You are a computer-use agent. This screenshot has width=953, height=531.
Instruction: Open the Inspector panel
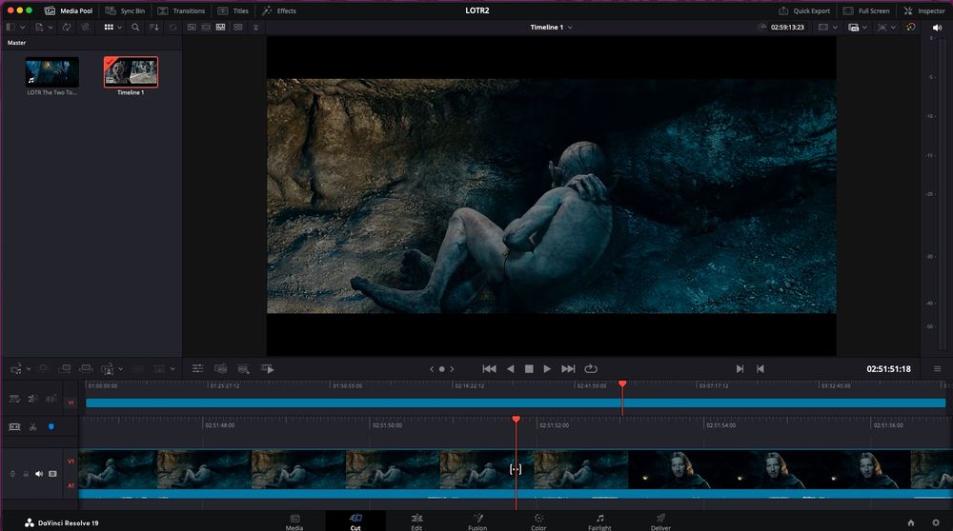click(x=923, y=10)
